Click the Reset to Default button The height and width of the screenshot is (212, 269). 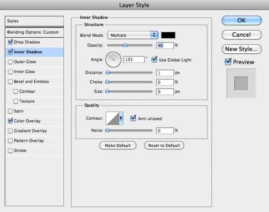click(164, 146)
